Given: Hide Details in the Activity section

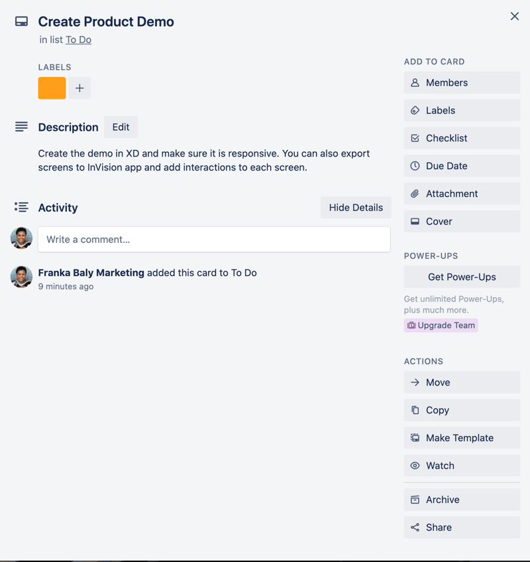Looking at the screenshot, I should pos(356,208).
